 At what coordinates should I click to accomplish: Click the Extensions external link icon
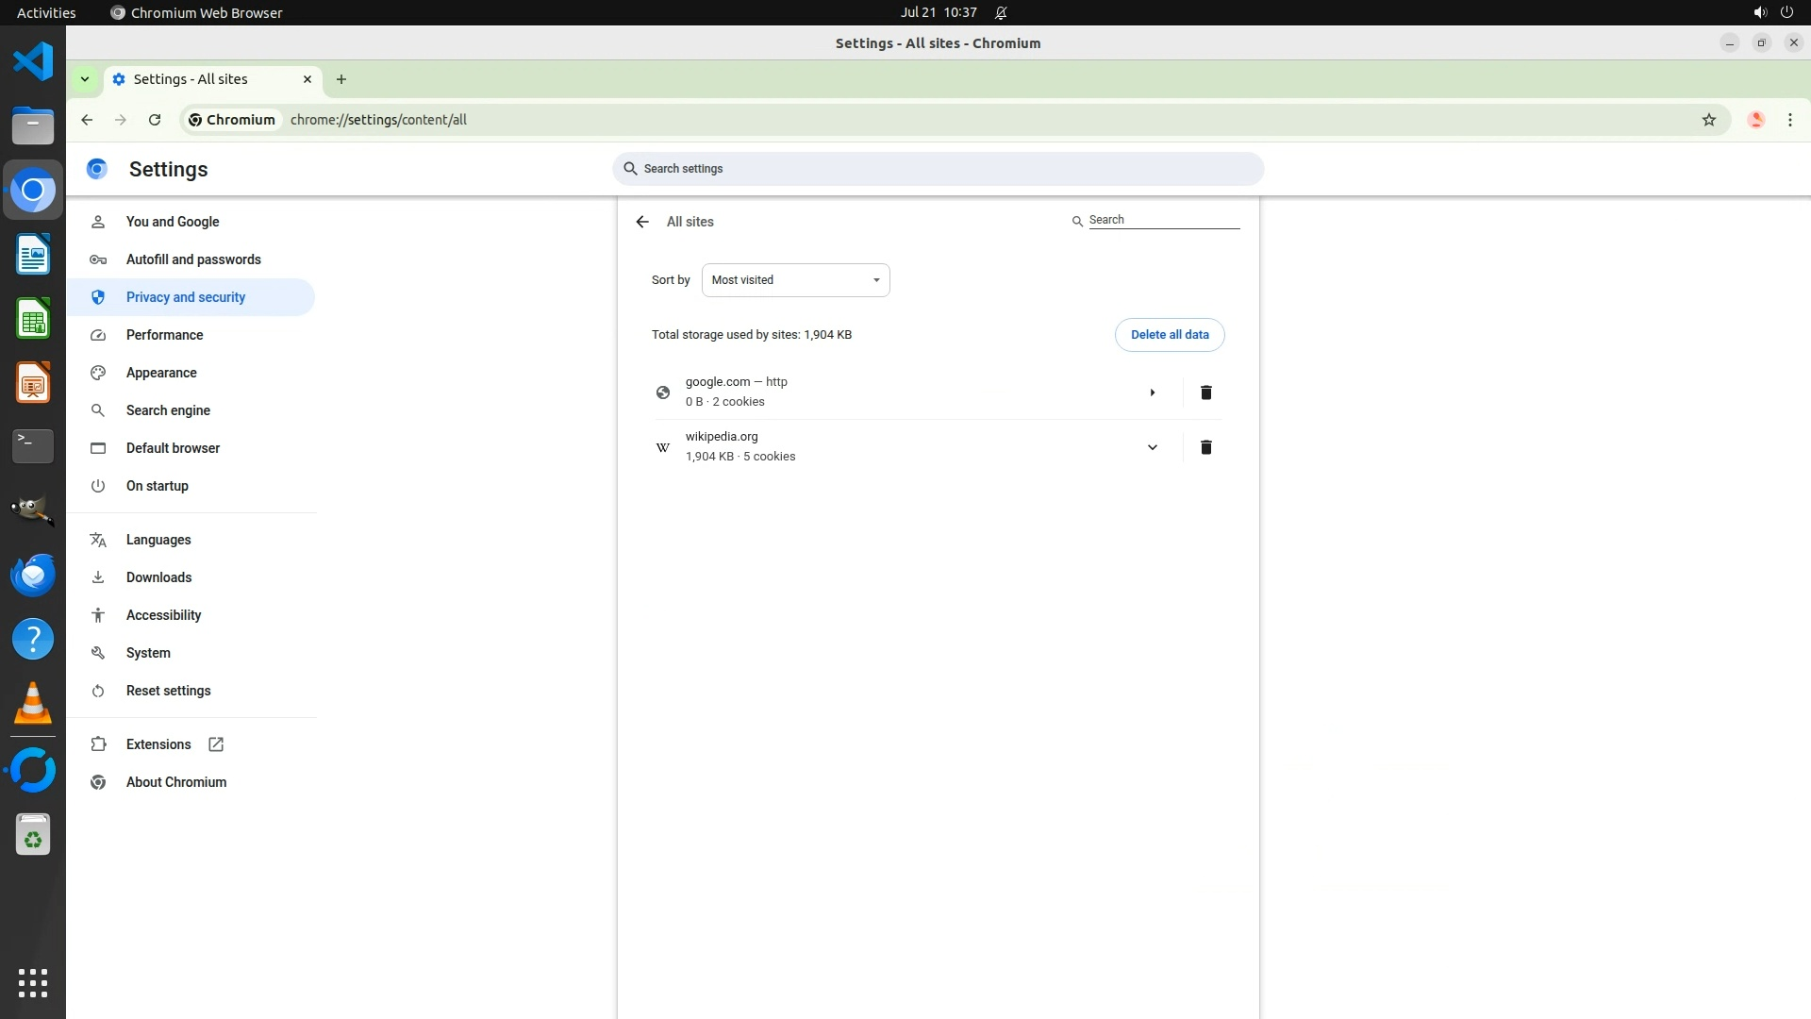click(216, 744)
